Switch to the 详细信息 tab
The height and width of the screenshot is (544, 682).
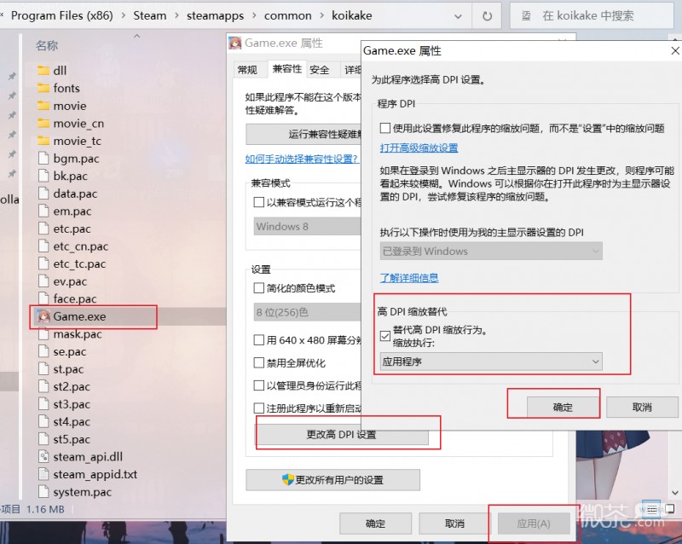tap(352, 70)
